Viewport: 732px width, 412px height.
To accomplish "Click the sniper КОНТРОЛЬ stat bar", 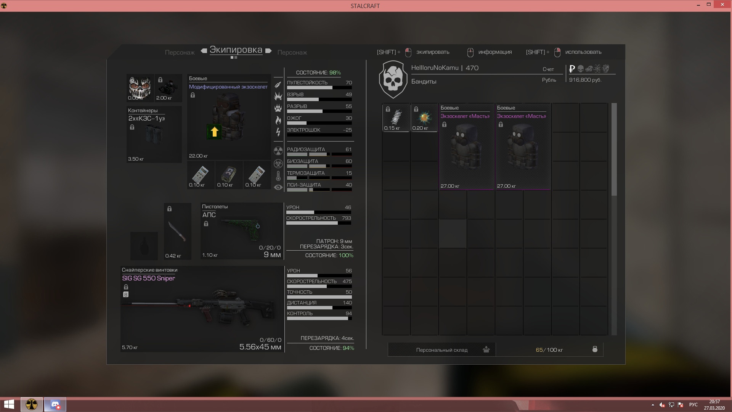I will [319, 319].
